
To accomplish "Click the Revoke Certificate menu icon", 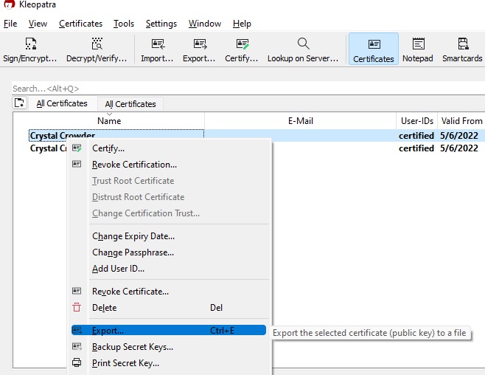I will click(x=77, y=291).
